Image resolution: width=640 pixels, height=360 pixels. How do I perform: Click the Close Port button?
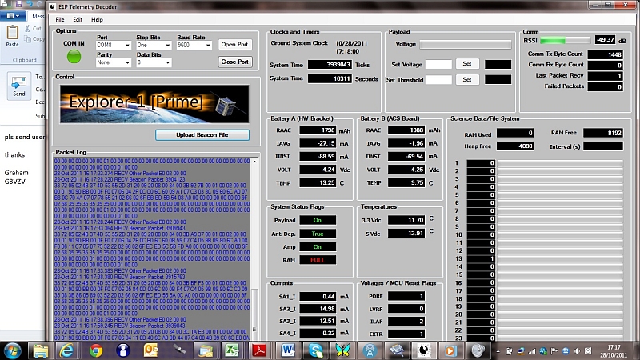[234, 62]
